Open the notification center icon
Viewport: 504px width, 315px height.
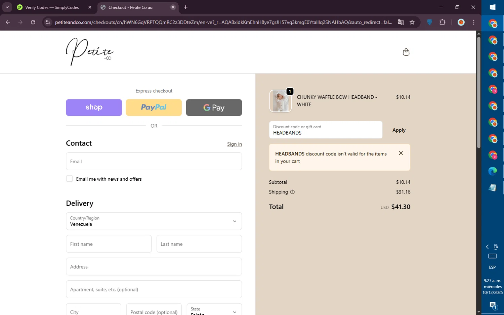(493, 306)
